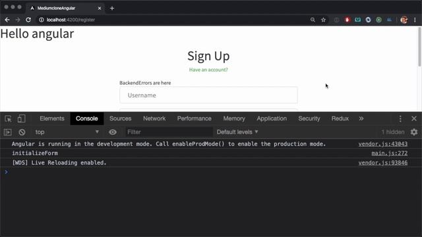Open site information icon in address bar
Screen dimensions: 422x237
pyautogui.click(x=41, y=20)
